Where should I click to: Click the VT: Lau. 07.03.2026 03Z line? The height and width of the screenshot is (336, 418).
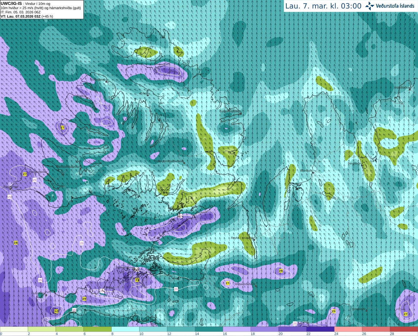pos(27,16)
